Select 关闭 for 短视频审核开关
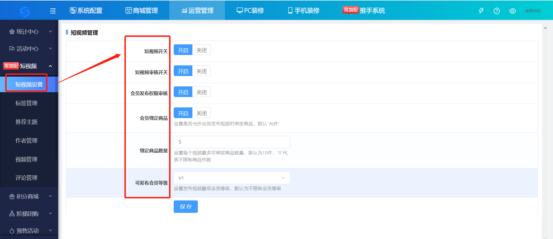The height and width of the screenshot is (239, 553). coord(201,71)
